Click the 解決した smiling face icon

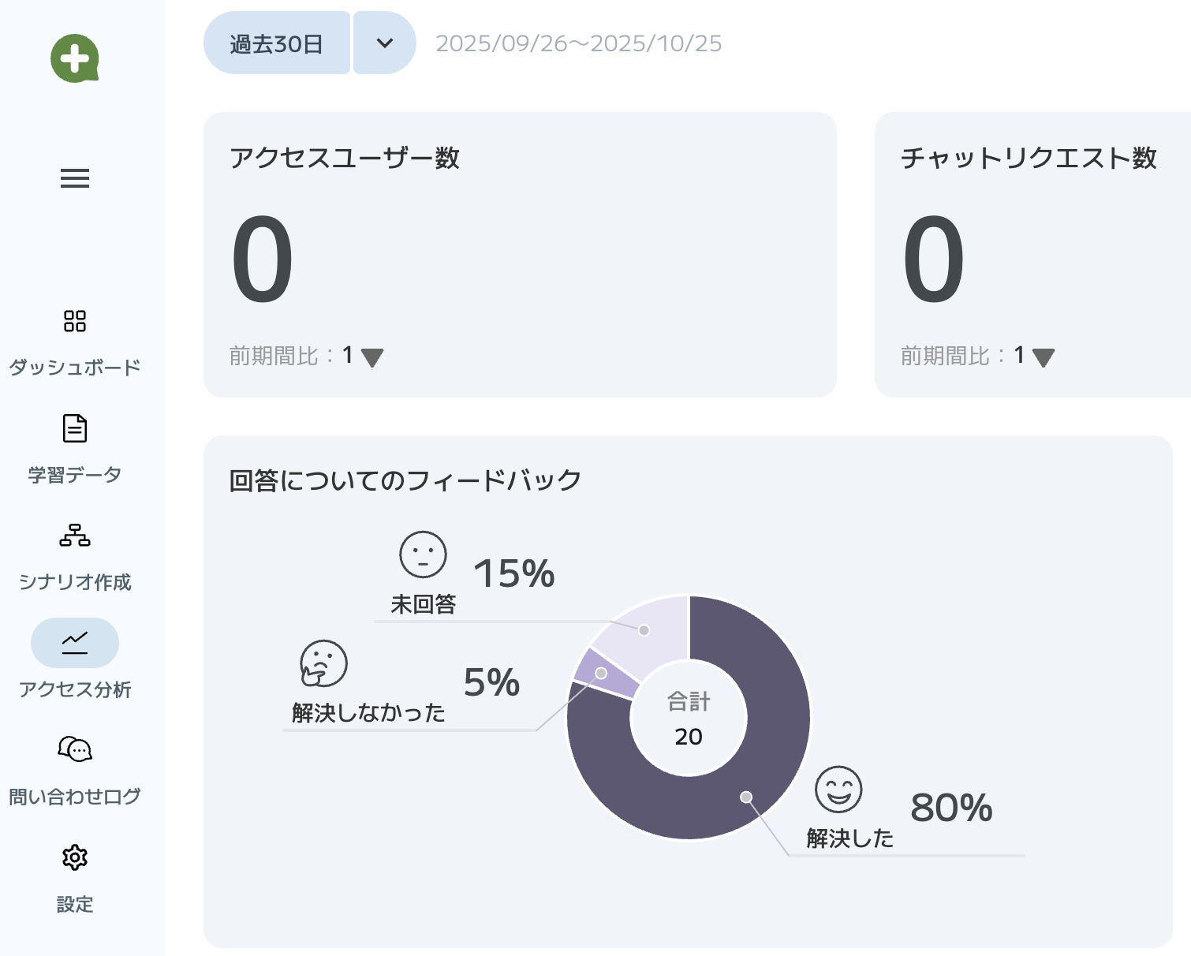[838, 790]
